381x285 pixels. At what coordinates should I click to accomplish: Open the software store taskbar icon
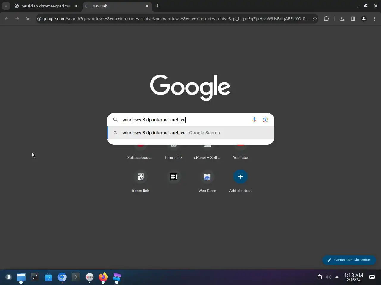click(49, 277)
